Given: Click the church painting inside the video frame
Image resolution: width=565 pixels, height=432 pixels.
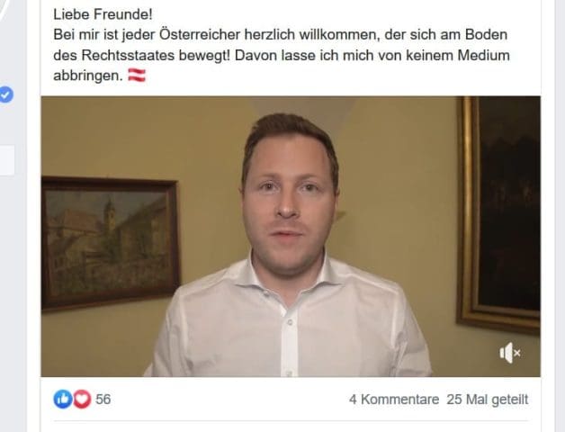Looking at the screenshot, I should coord(111,244).
